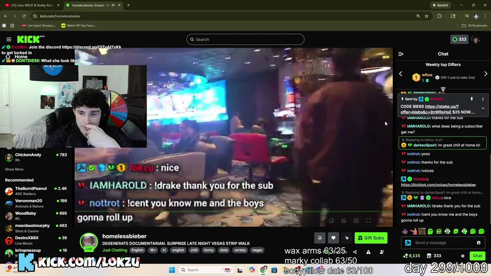Image resolution: width=491 pixels, height=276 pixels.
Task: Open the KICKs balance showing 333
Action: tap(459, 39)
